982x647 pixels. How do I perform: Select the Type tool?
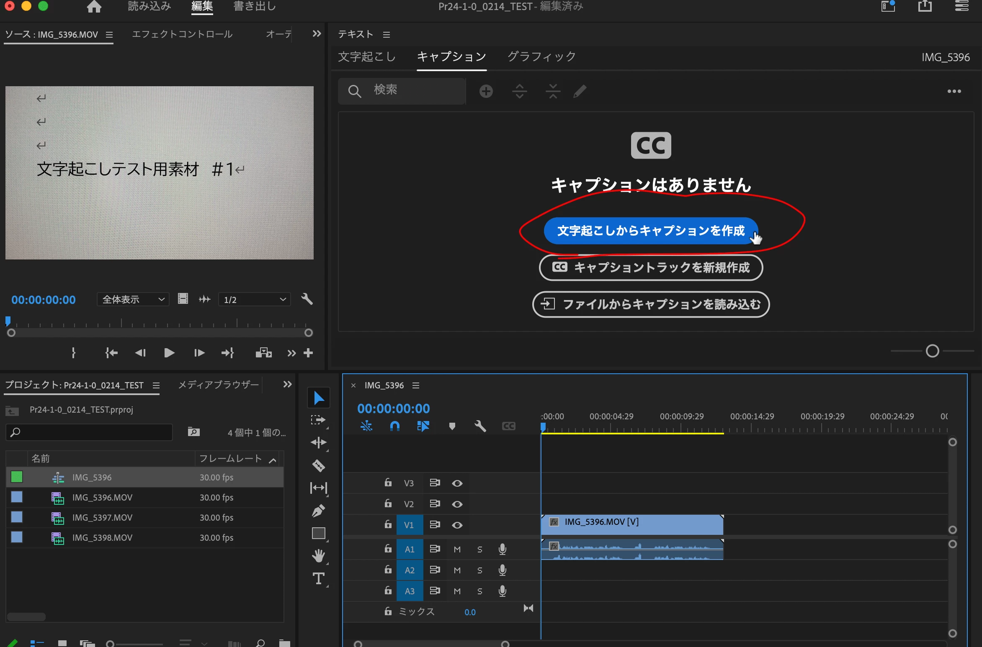(318, 578)
